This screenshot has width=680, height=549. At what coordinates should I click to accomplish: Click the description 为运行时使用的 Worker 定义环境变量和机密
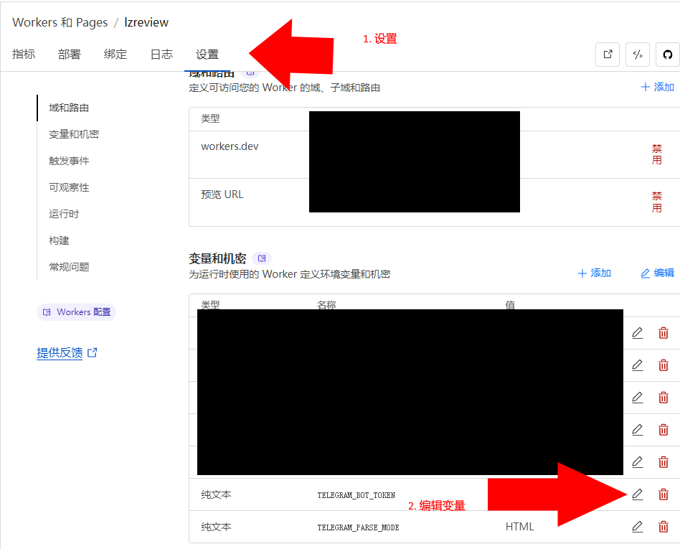[x=290, y=274]
